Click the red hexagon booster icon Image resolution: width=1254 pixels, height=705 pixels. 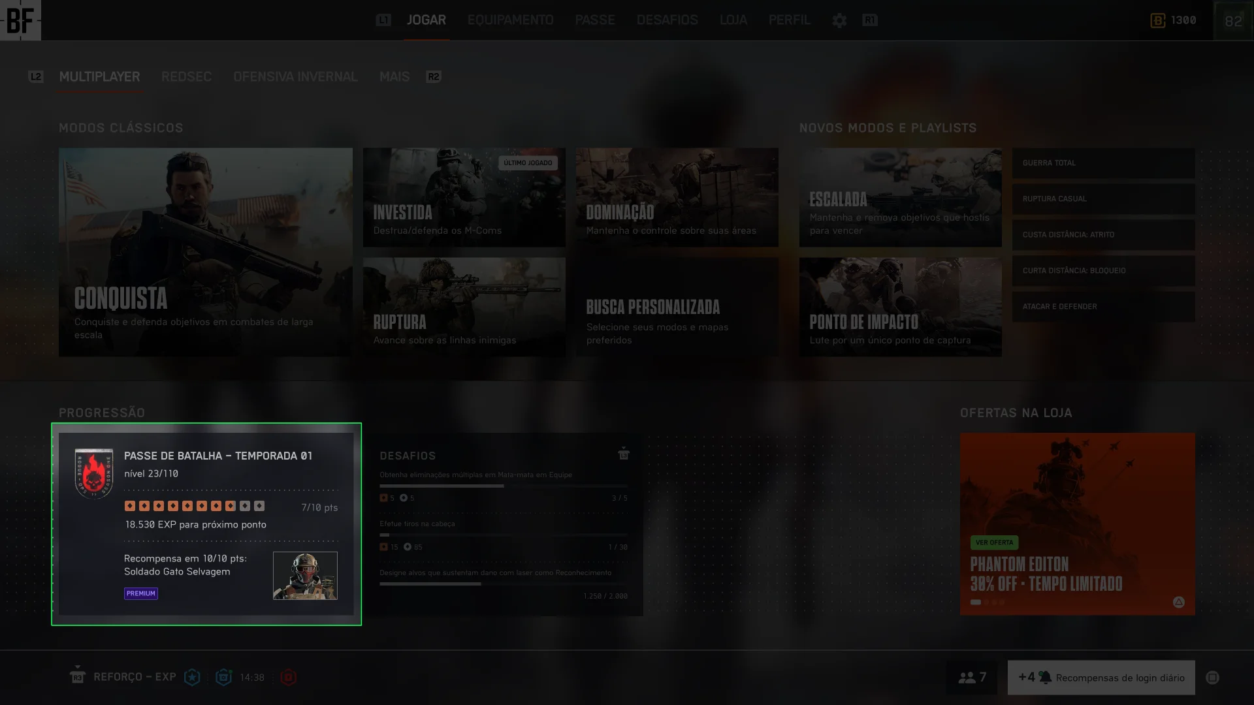click(288, 678)
